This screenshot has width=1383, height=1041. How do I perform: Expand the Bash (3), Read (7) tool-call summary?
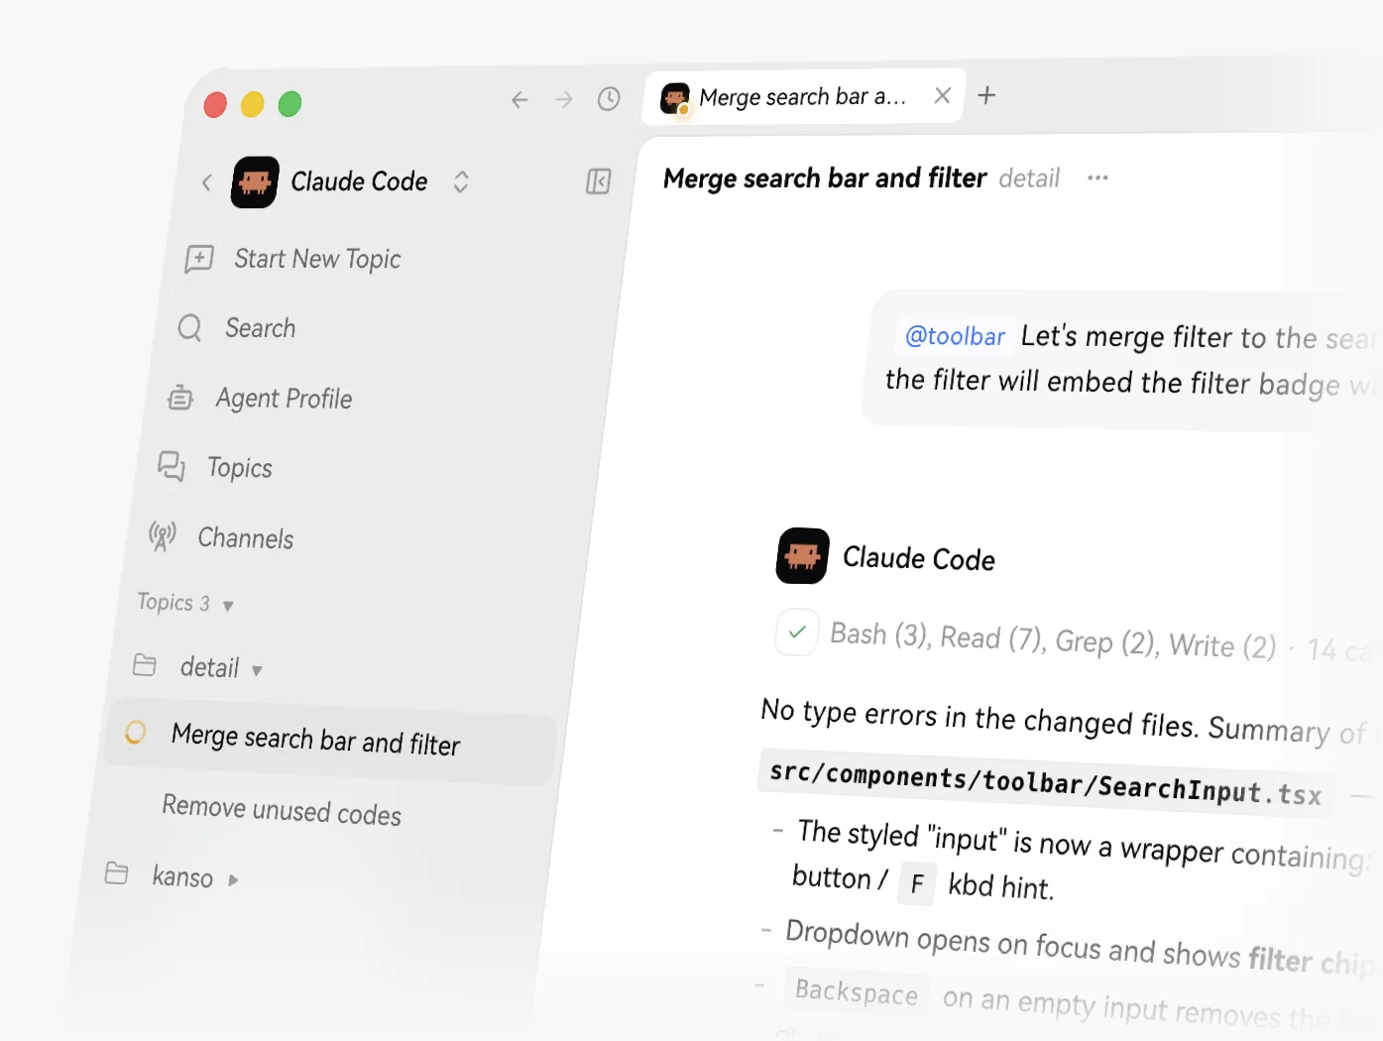tap(1053, 640)
